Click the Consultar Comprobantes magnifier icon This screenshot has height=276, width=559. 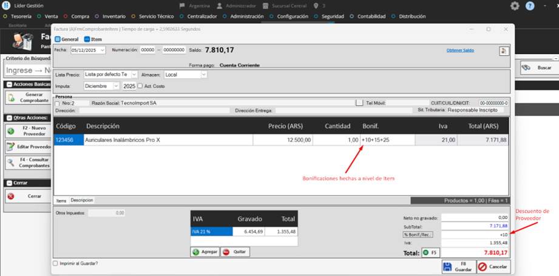[x=11, y=163]
